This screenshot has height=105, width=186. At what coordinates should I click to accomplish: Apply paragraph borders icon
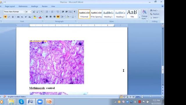[x=73, y=17]
